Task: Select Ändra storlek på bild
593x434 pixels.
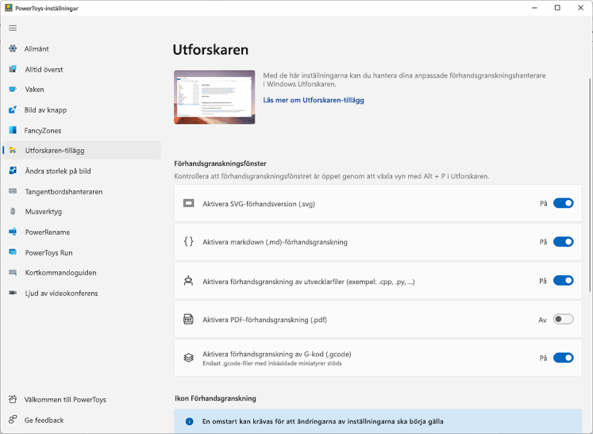Action: [82, 171]
